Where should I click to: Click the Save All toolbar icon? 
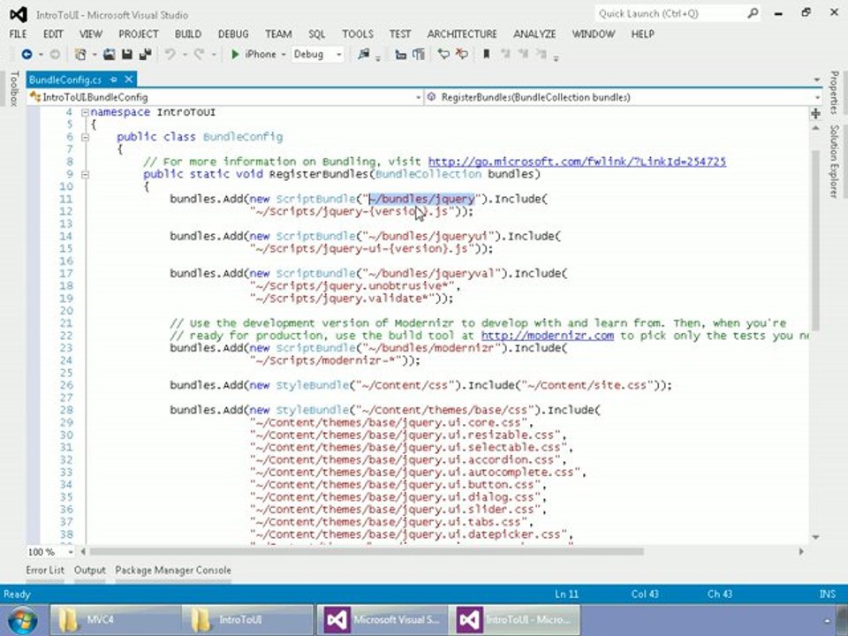point(146,54)
